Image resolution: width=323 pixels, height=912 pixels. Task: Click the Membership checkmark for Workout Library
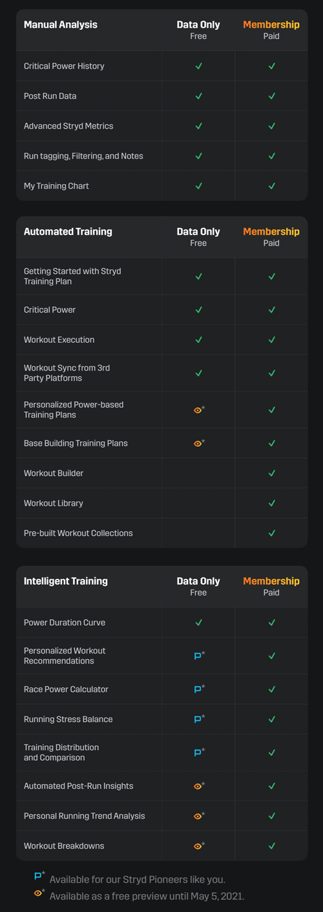(272, 503)
